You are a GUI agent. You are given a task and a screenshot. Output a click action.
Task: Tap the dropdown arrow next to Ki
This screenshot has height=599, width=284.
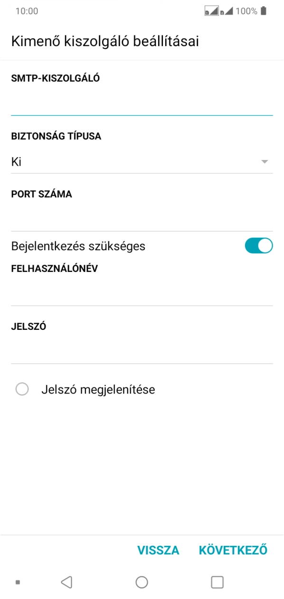click(x=265, y=161)
